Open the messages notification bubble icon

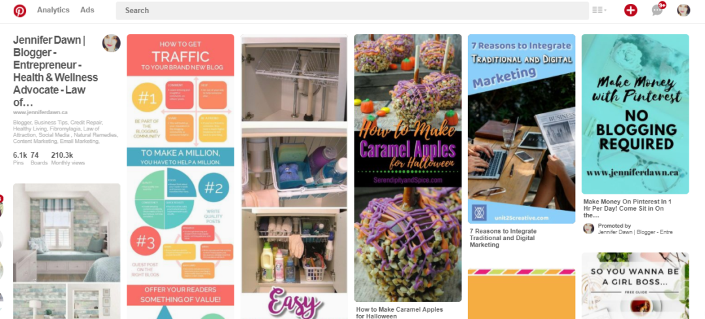point(657,10)
